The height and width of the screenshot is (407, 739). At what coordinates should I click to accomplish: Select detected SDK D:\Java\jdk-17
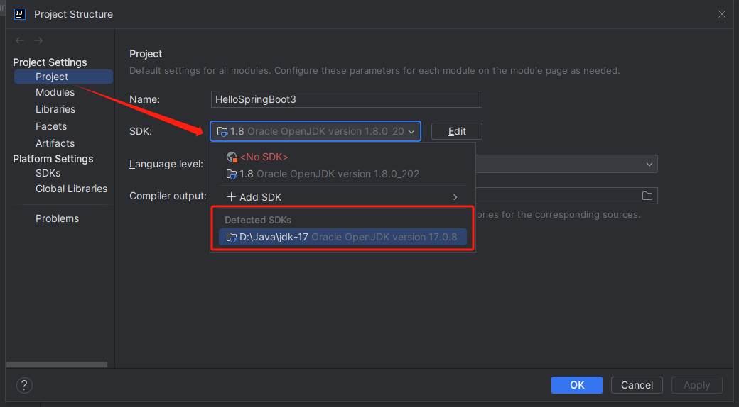(x=342, y=237)
